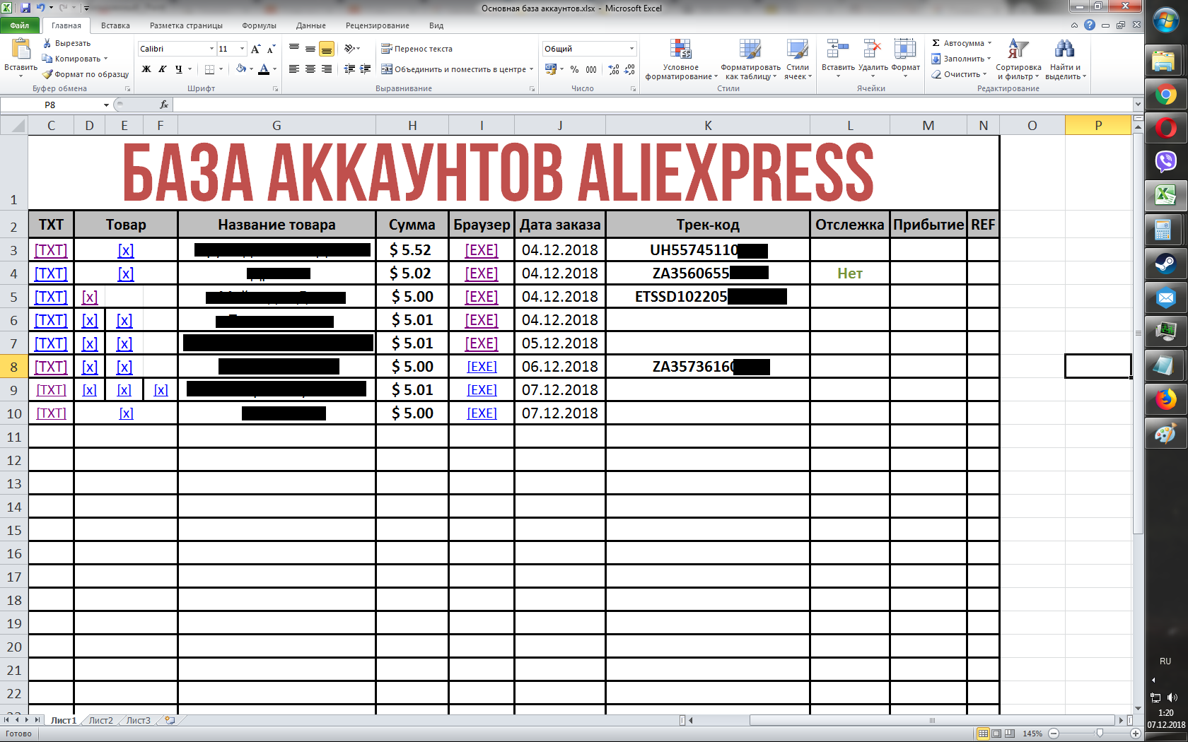The width and height of the screenshot is (1188, 742).
Task: Open Найти и выделить menu
Action: pyautogui.click(x=1064, y=59)
